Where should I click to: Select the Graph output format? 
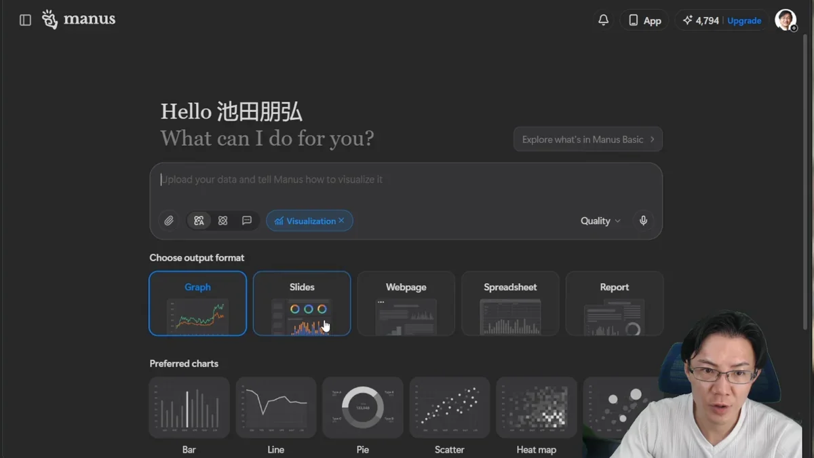pyautogui.click(x=197, y=303)
